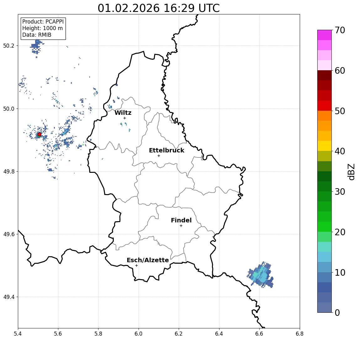This screenshot has width=359, height=340.
Task: Click longitude axis label 6.8
Action: [x=300, y=334]
